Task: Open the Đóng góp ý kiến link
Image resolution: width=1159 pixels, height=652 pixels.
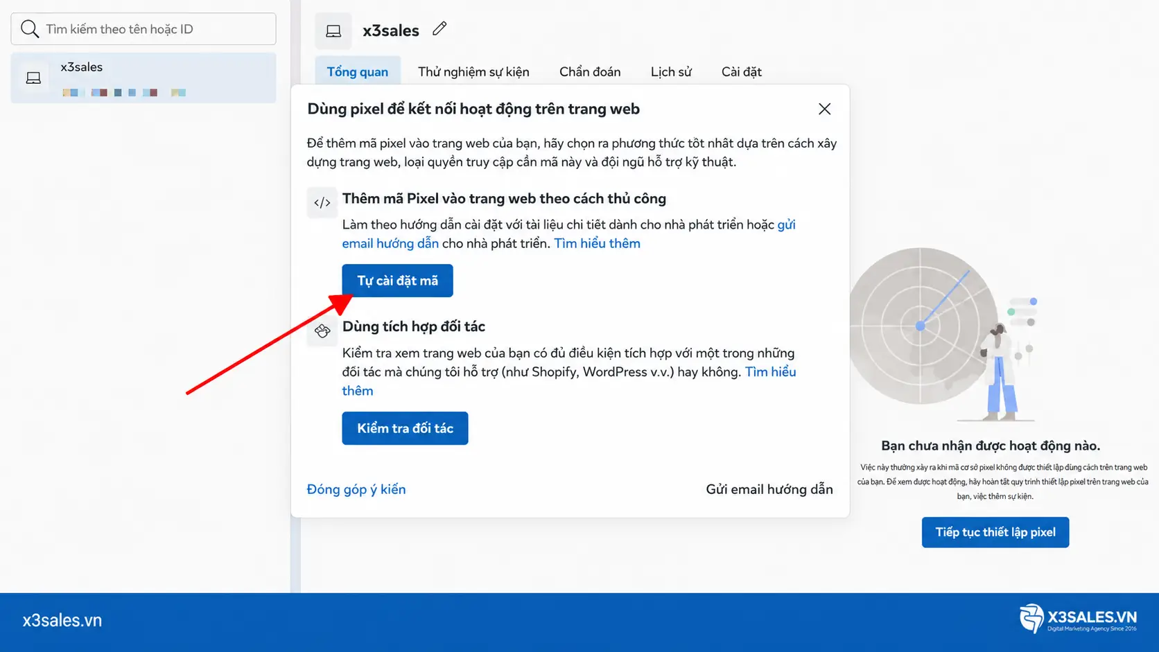Action: (356, 489)
